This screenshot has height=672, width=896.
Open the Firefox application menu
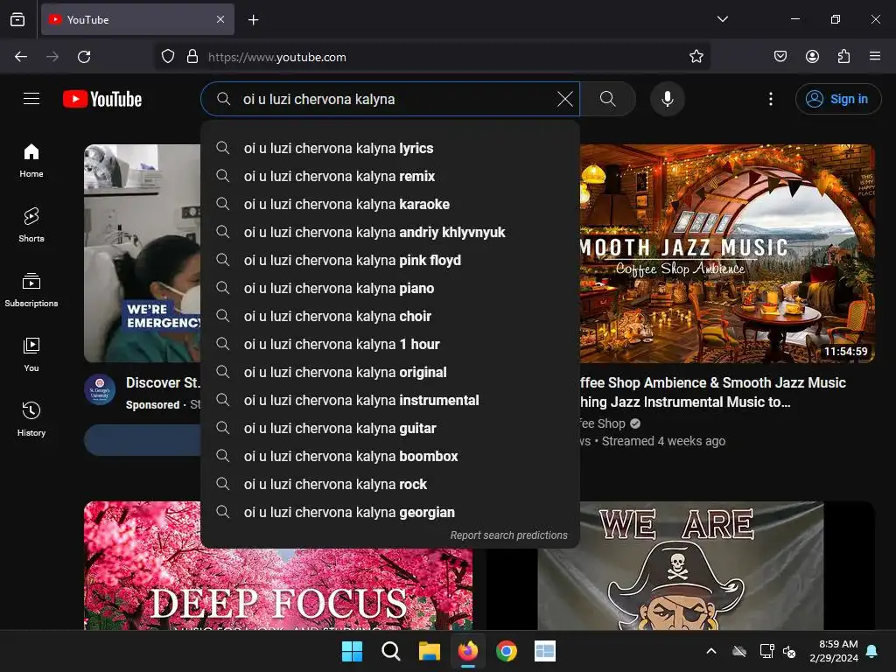[x=875, y=57]
